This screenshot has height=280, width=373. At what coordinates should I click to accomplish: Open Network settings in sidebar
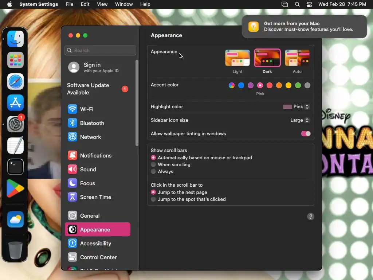click(x=98, y=137)
